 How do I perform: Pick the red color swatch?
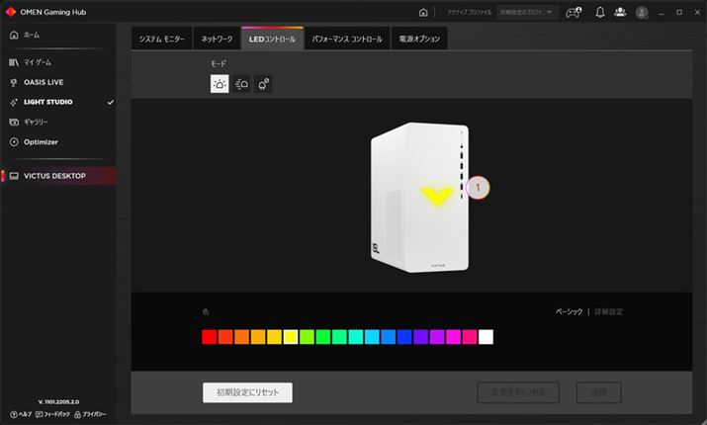click(209, 337)
